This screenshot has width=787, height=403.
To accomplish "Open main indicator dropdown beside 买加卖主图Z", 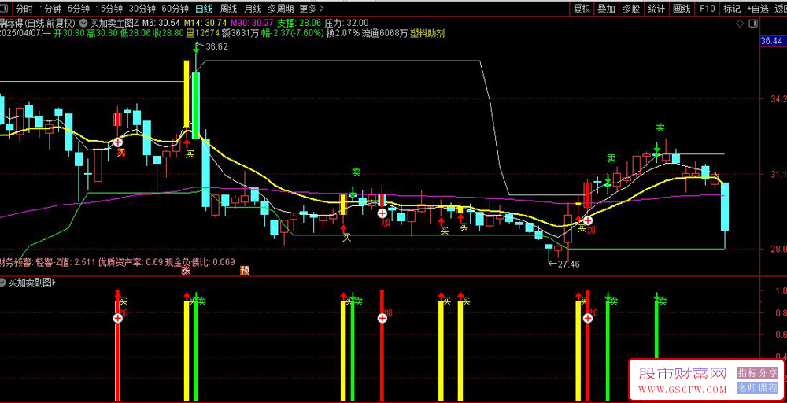I will click(83, 23).
